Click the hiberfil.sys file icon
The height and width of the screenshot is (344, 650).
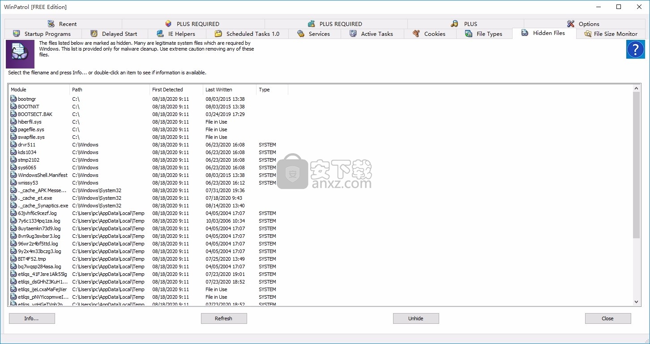tap(13, 122)
